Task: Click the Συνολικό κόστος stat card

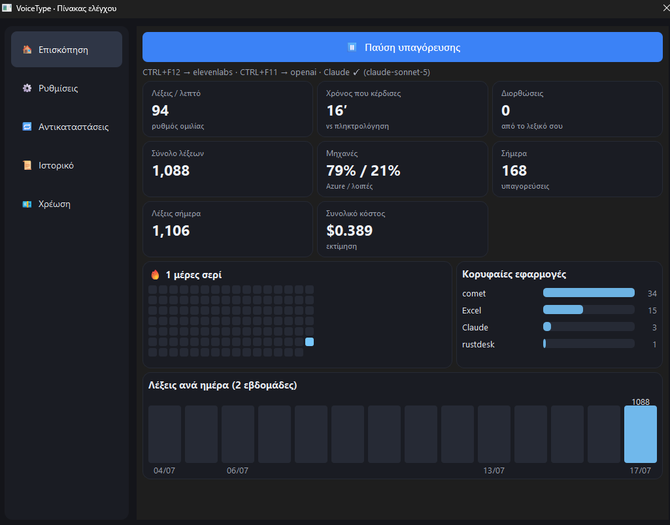Action: [x=402, y=229]
